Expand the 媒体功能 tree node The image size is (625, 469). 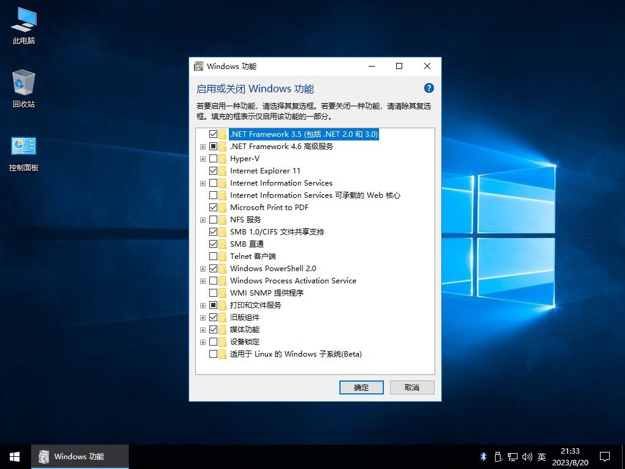pos(203,330)
